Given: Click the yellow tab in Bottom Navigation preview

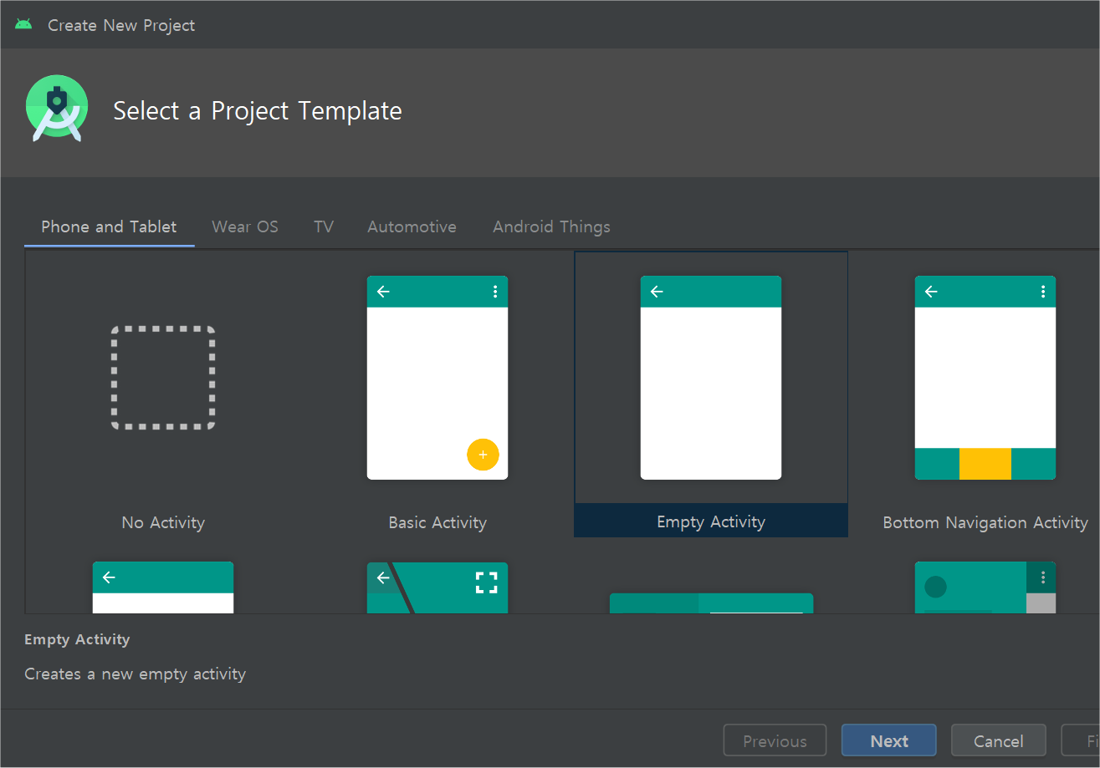Looking at the screenshot, I should click(x=985, y=464).
